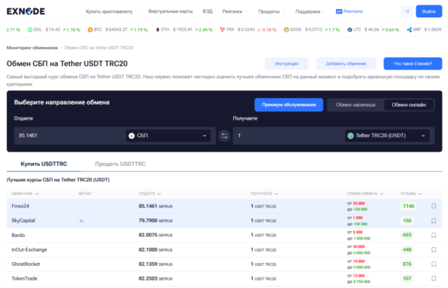
Task: Open the SkyCapital exchanger link
Action: click(23, 221)
